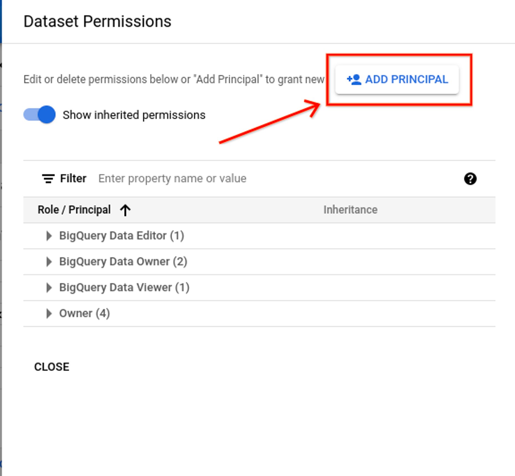Click CLOSE to dismiss the dialog
This screenshot has height=476, width=515.
52,367
